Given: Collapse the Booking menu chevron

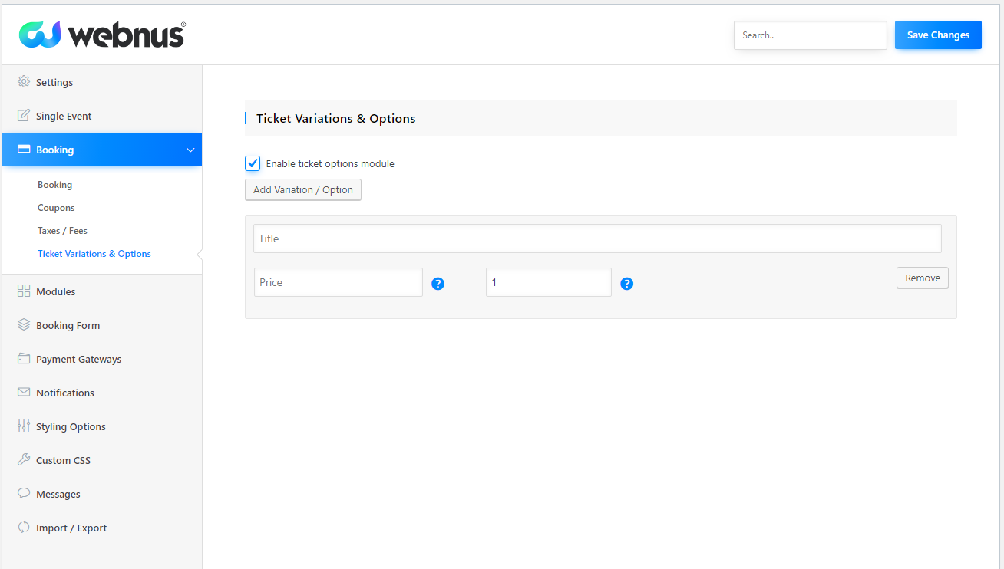Looking at the screenshot, I should (190, 150).
